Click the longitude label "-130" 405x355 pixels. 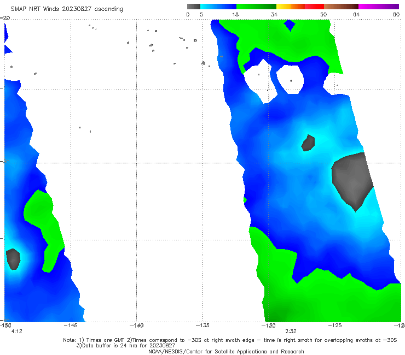[x=269, y=326]
